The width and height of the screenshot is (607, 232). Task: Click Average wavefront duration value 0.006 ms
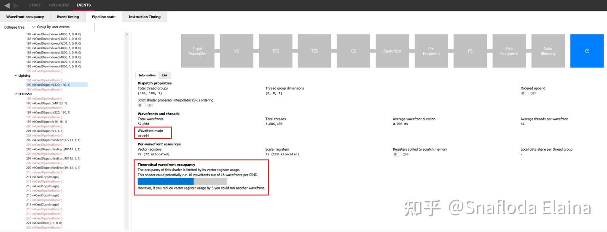pyautogui.click(x=400, y=124)
